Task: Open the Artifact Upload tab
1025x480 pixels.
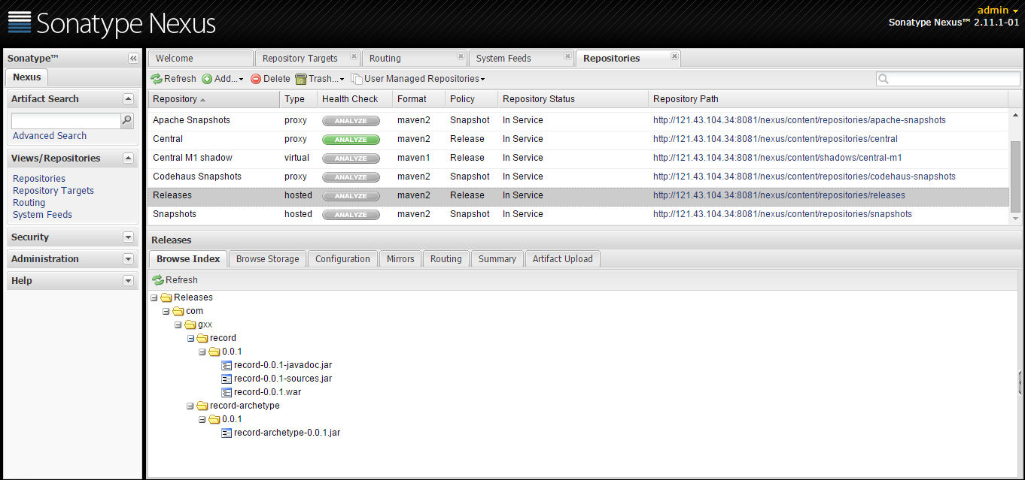Action: (562, 259)
